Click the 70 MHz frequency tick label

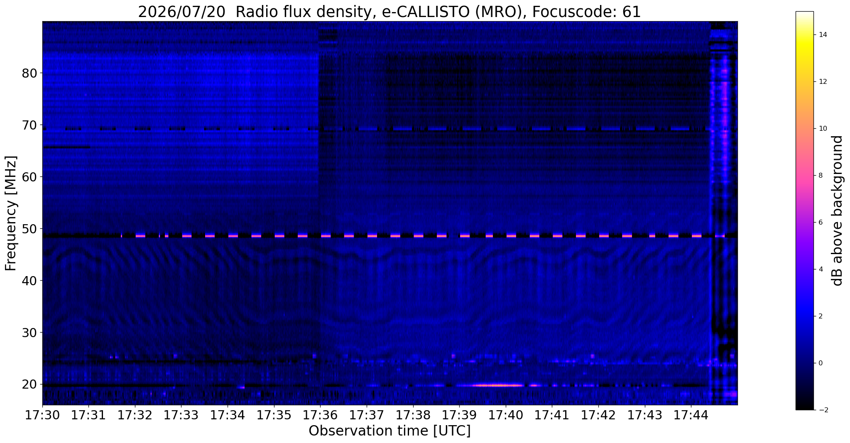29,125
